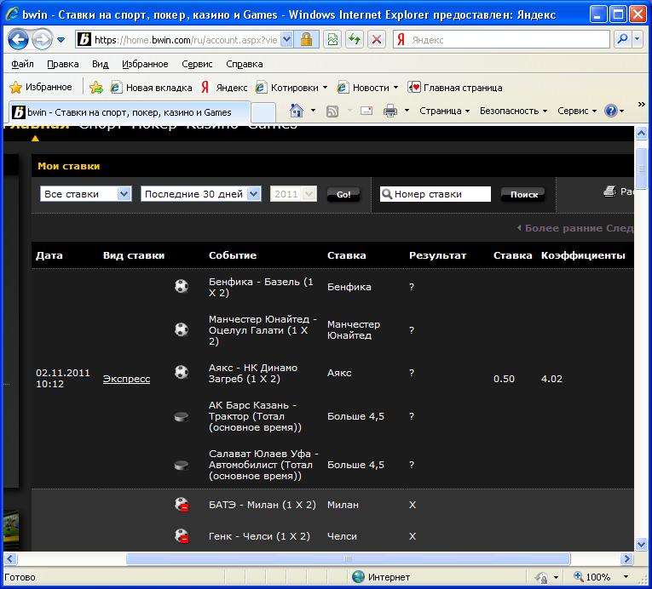
Task: Click the vertical scrollbar down arrow
Action: pyautogui.click(x=641, y=544)
